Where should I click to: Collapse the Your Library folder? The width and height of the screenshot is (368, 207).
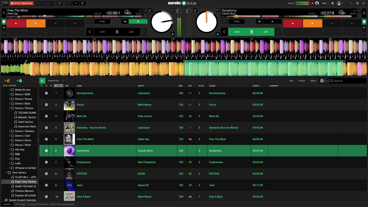(7, 172)
